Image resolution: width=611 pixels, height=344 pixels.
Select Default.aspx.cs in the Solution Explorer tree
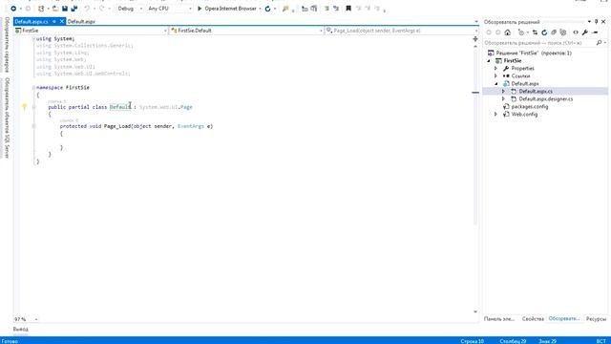pyautogui.click(x=536, y=92)
